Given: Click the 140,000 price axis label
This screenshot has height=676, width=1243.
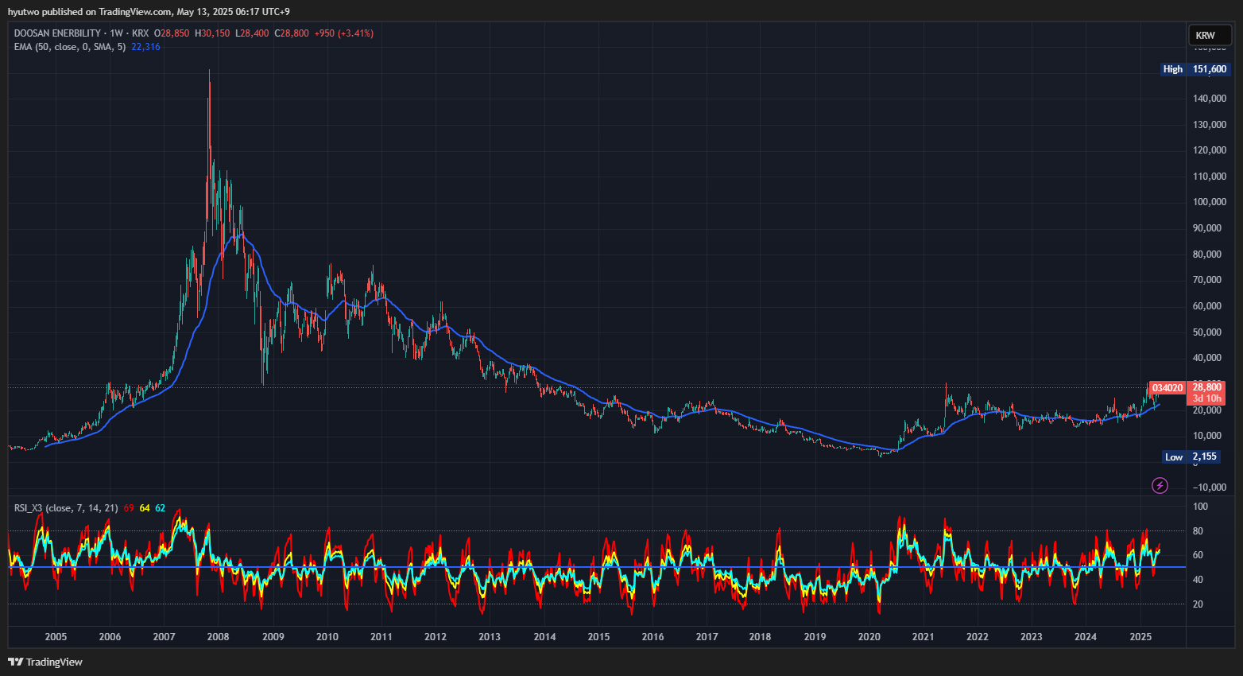Looking at the screenshot, I should [x=1210, y=99].
